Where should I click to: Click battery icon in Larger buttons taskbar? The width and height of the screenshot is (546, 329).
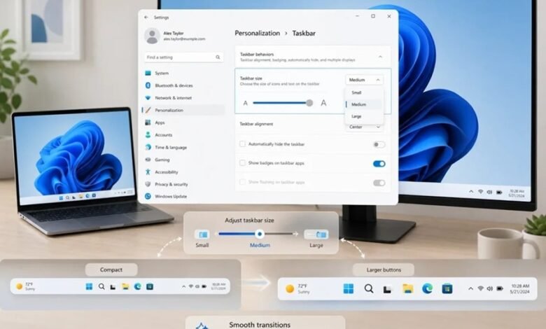(x=500, y=288)
